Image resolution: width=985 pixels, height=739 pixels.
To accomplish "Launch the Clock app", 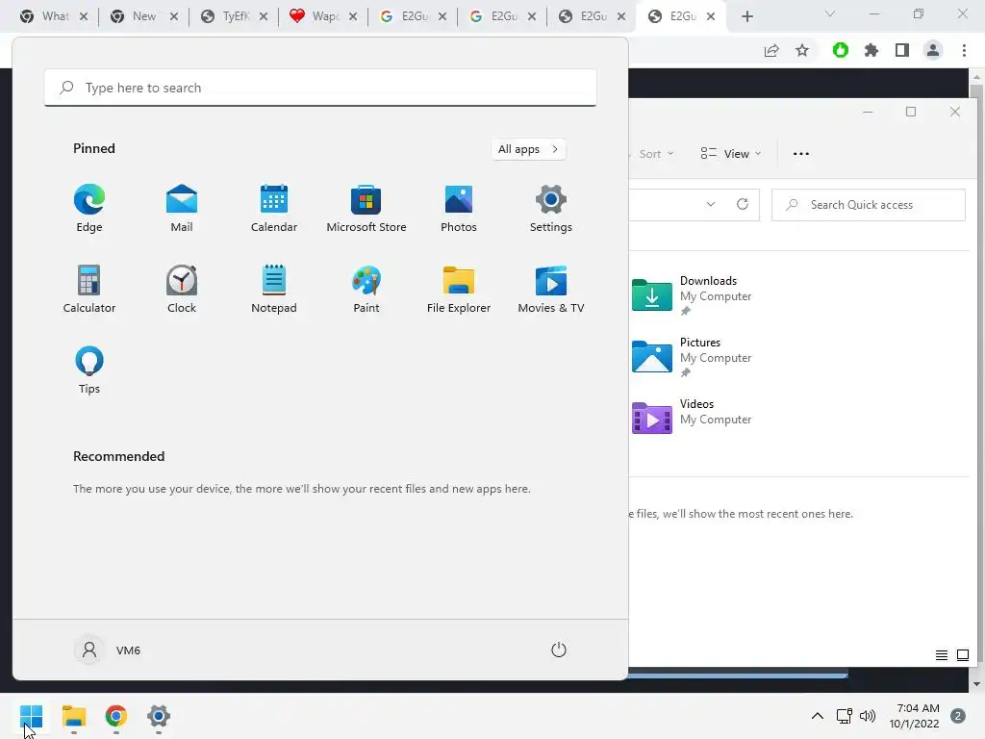I will pos(182,289).
